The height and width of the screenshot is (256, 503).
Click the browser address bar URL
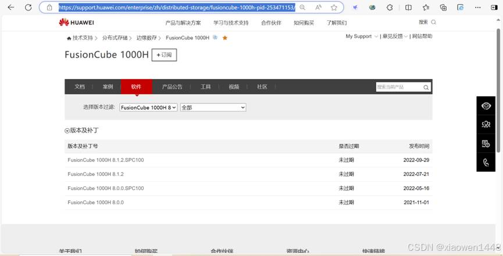point(176,8)
